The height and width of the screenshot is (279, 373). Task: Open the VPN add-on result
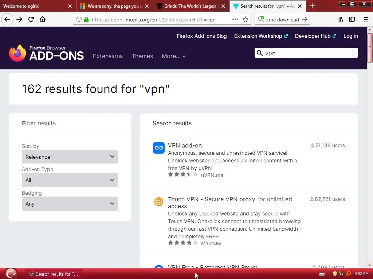[185, 145]
